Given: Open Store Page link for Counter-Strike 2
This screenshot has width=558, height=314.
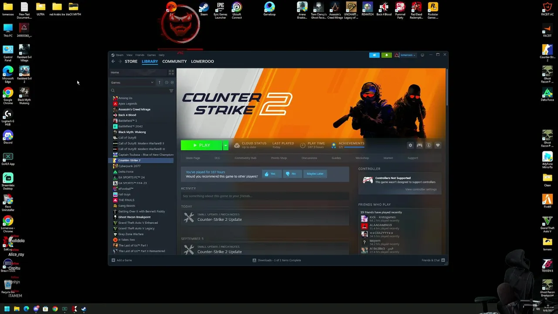Looking at the screenshot, I should [x=193, y=158].
